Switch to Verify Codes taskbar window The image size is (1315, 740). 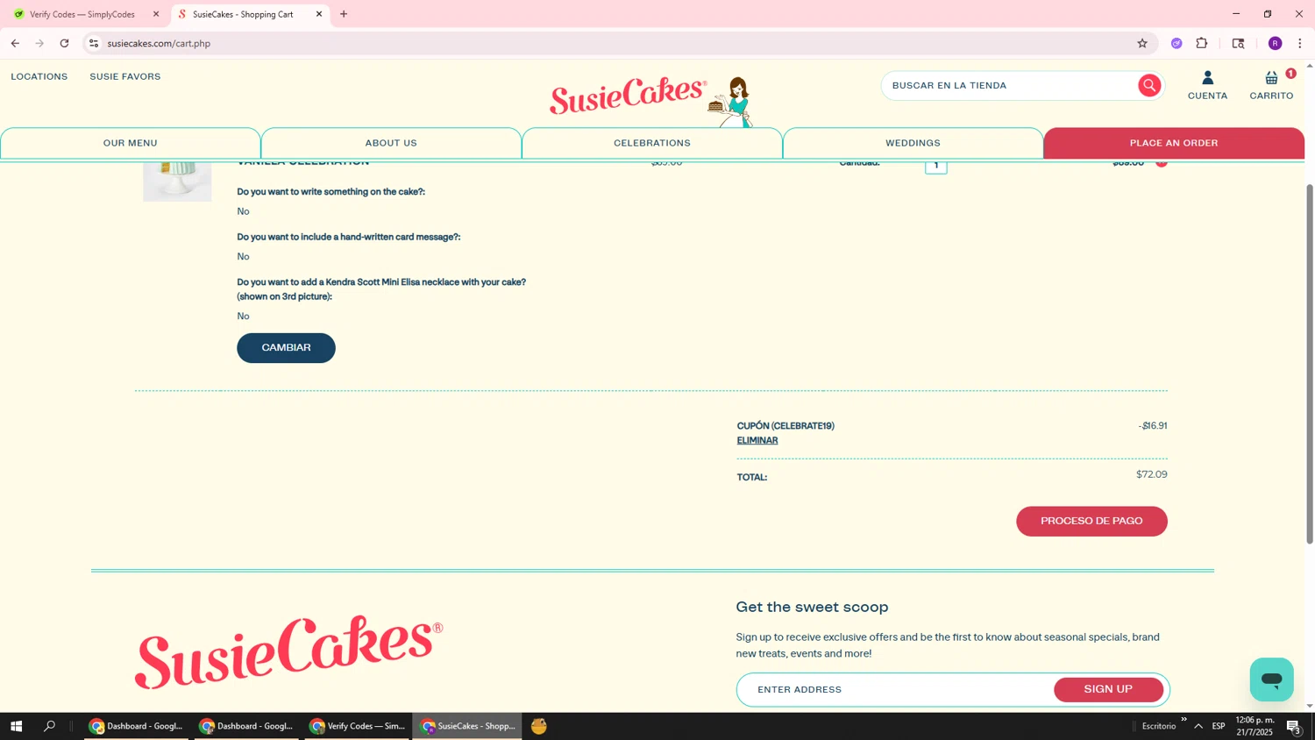(357, 726)
